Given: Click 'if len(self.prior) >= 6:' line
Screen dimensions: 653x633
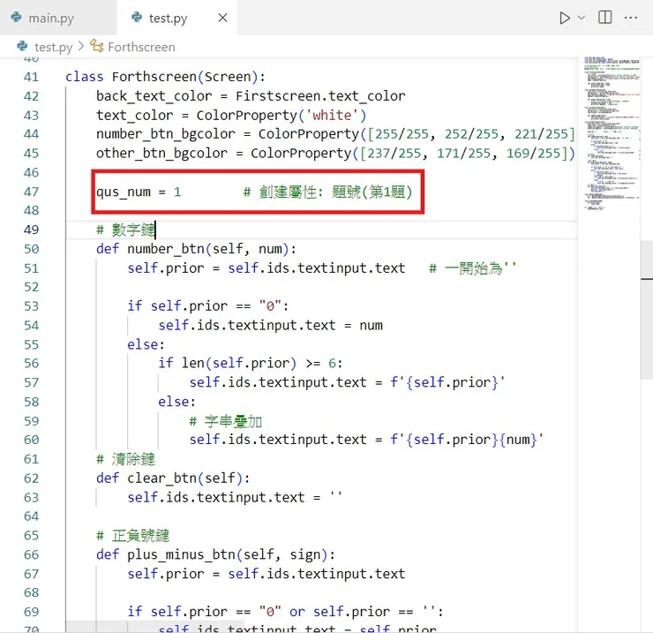Looking at the screenshot, I should click(x=251, y=364).
